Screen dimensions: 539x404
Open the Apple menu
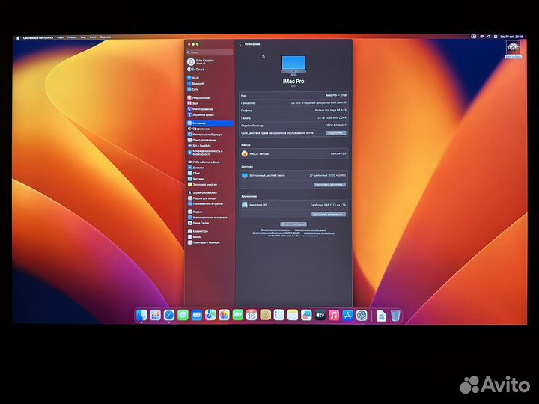18,38
